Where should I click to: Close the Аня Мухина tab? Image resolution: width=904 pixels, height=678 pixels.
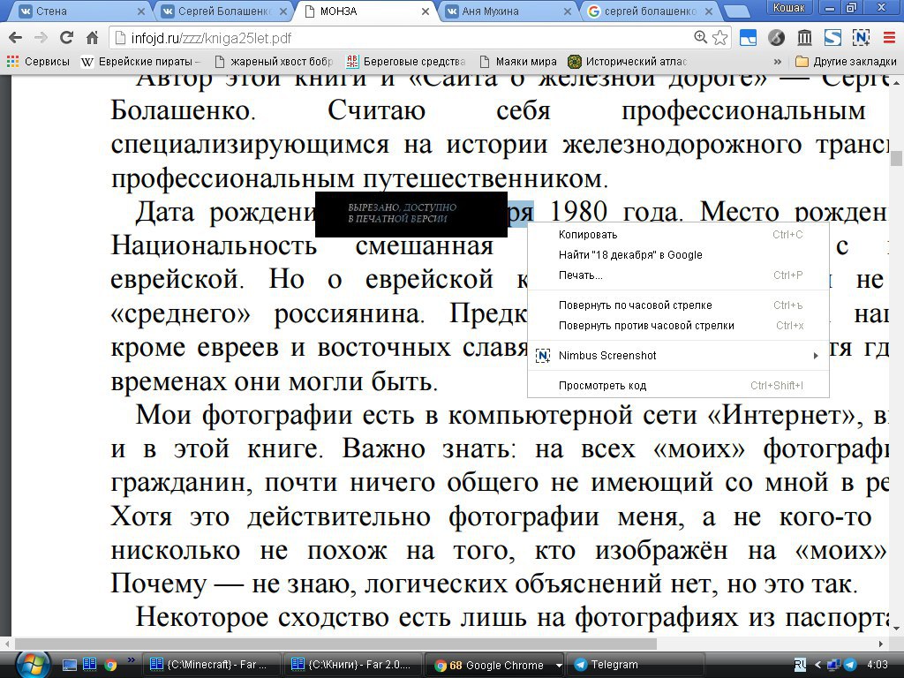[568, 11]
